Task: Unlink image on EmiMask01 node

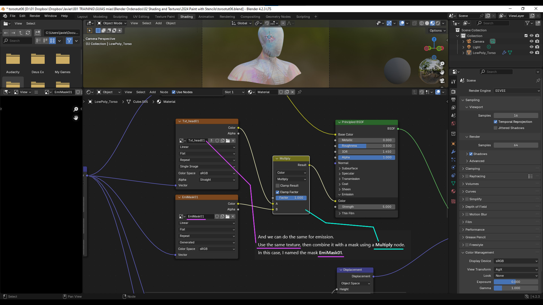Action: 233,217
